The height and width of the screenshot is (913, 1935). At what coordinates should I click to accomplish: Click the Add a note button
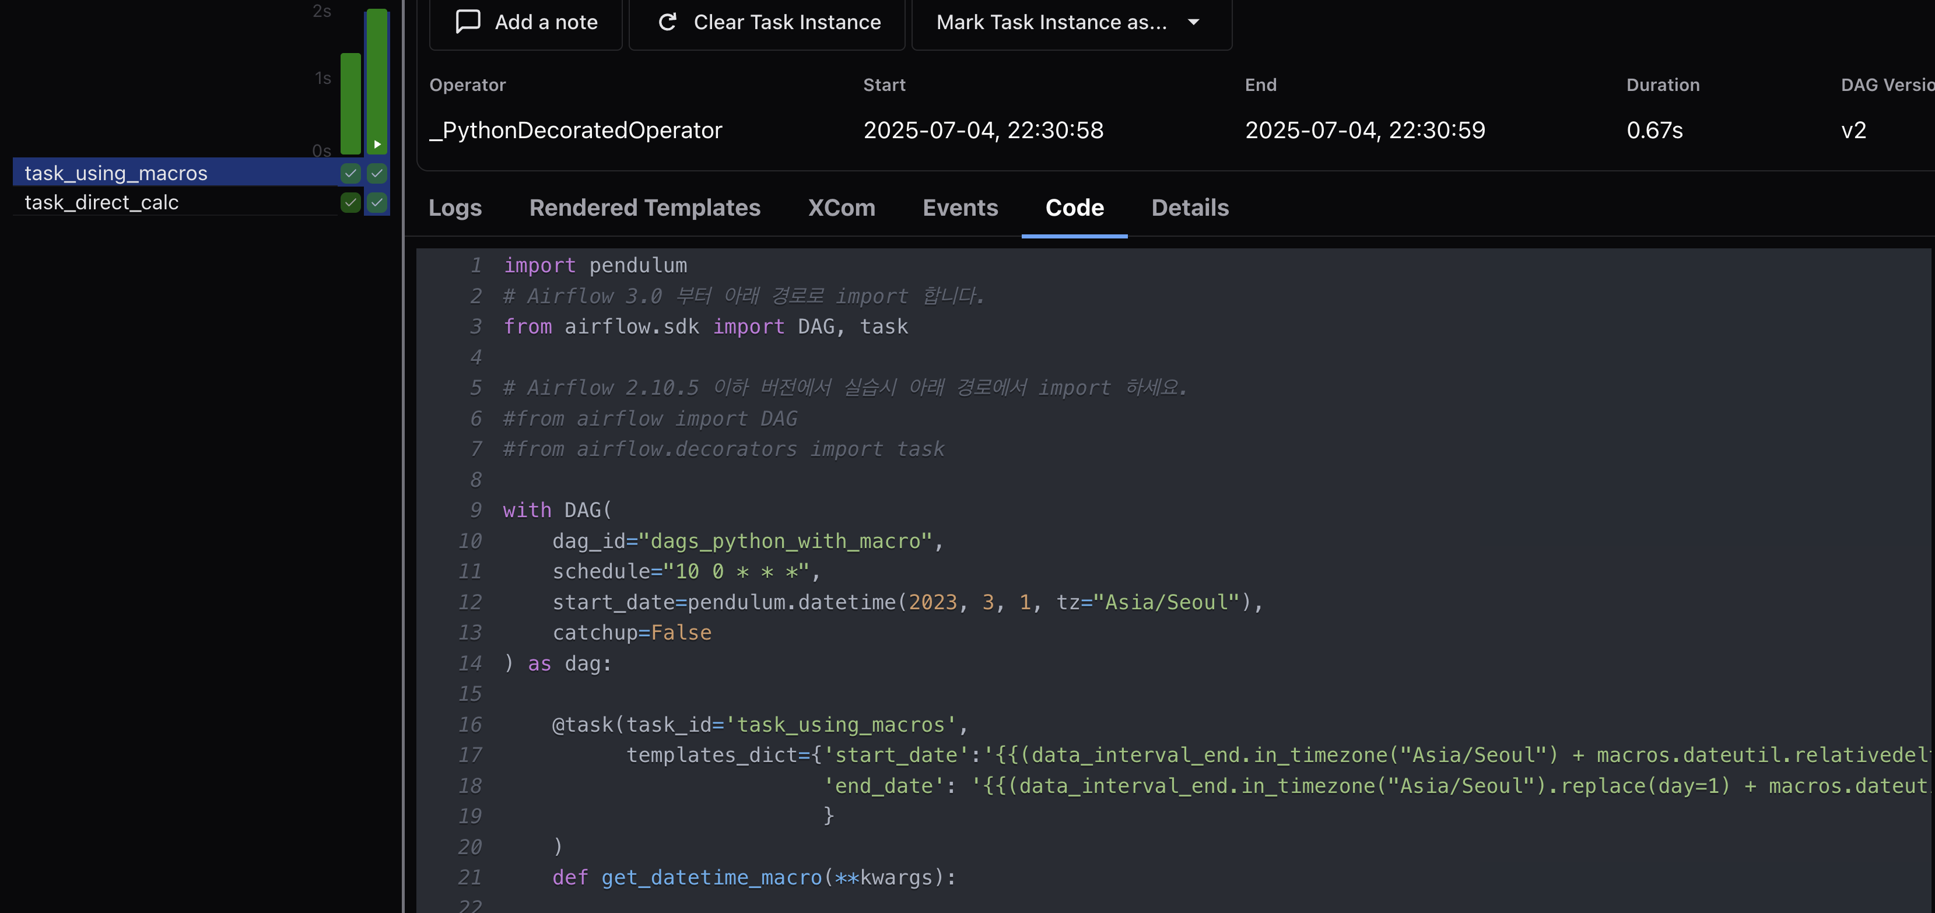526,23
